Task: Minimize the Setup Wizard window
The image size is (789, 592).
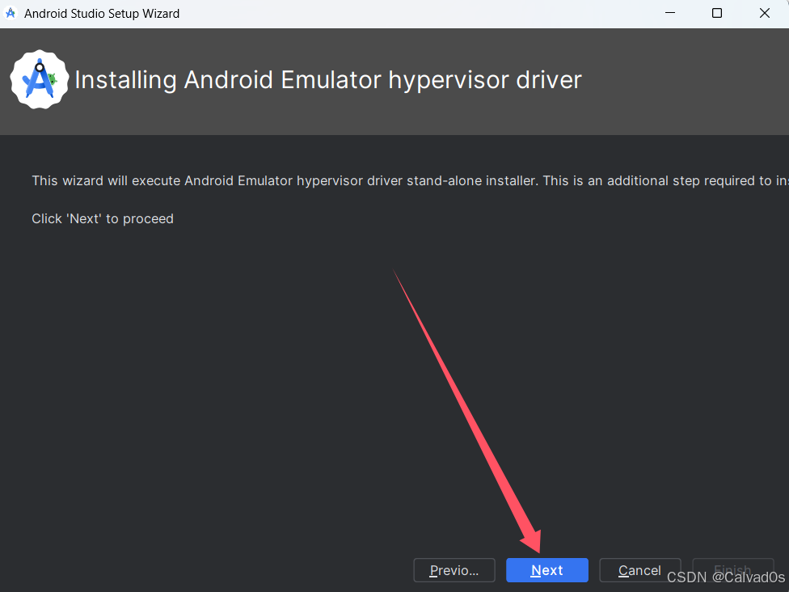Action: point(670,13)
